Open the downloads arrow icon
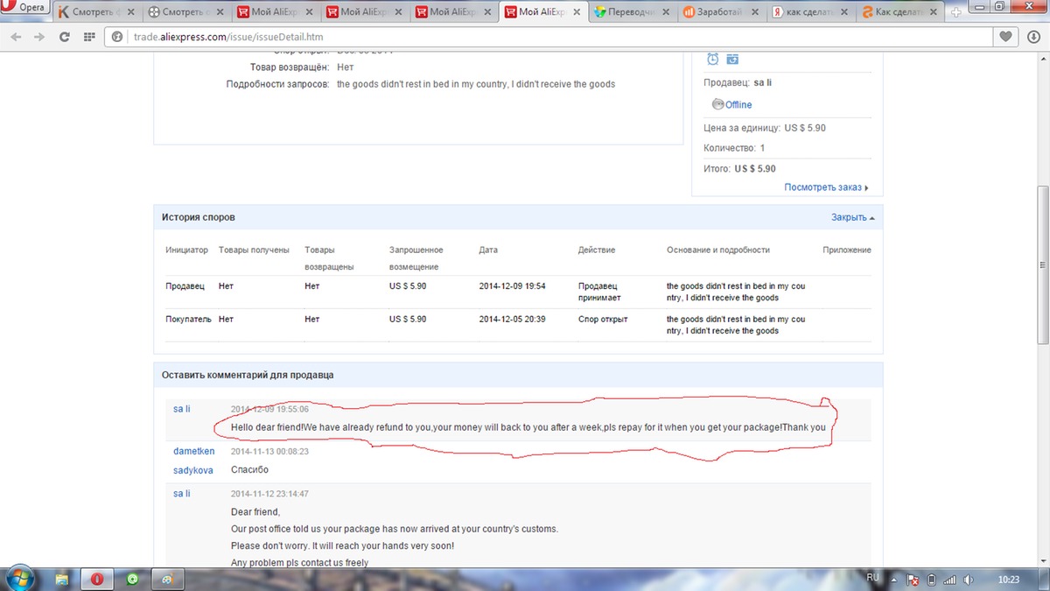Image resolution: width=1050 pixels, height=591 pixels. click(x=1033, y=37)
